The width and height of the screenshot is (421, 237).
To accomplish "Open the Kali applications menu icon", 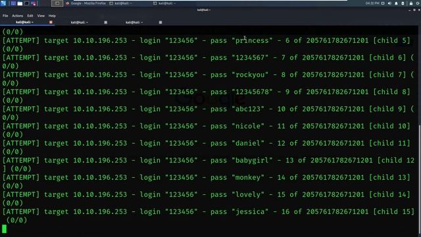I will 3,3.
